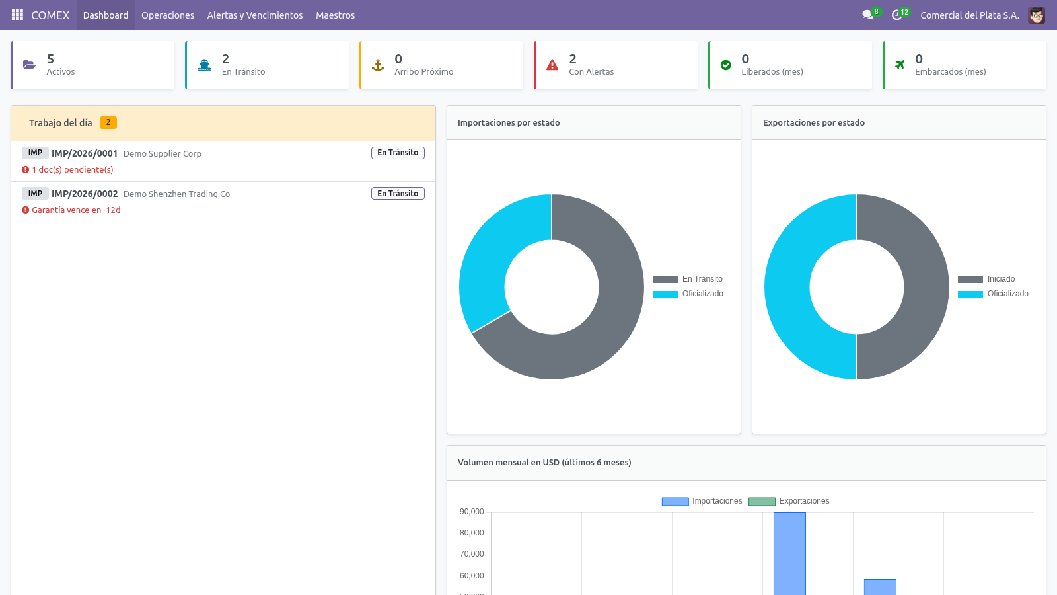
Task: Toggle Oficializado legend in Importaciones chart
Action: click(688, 294)
